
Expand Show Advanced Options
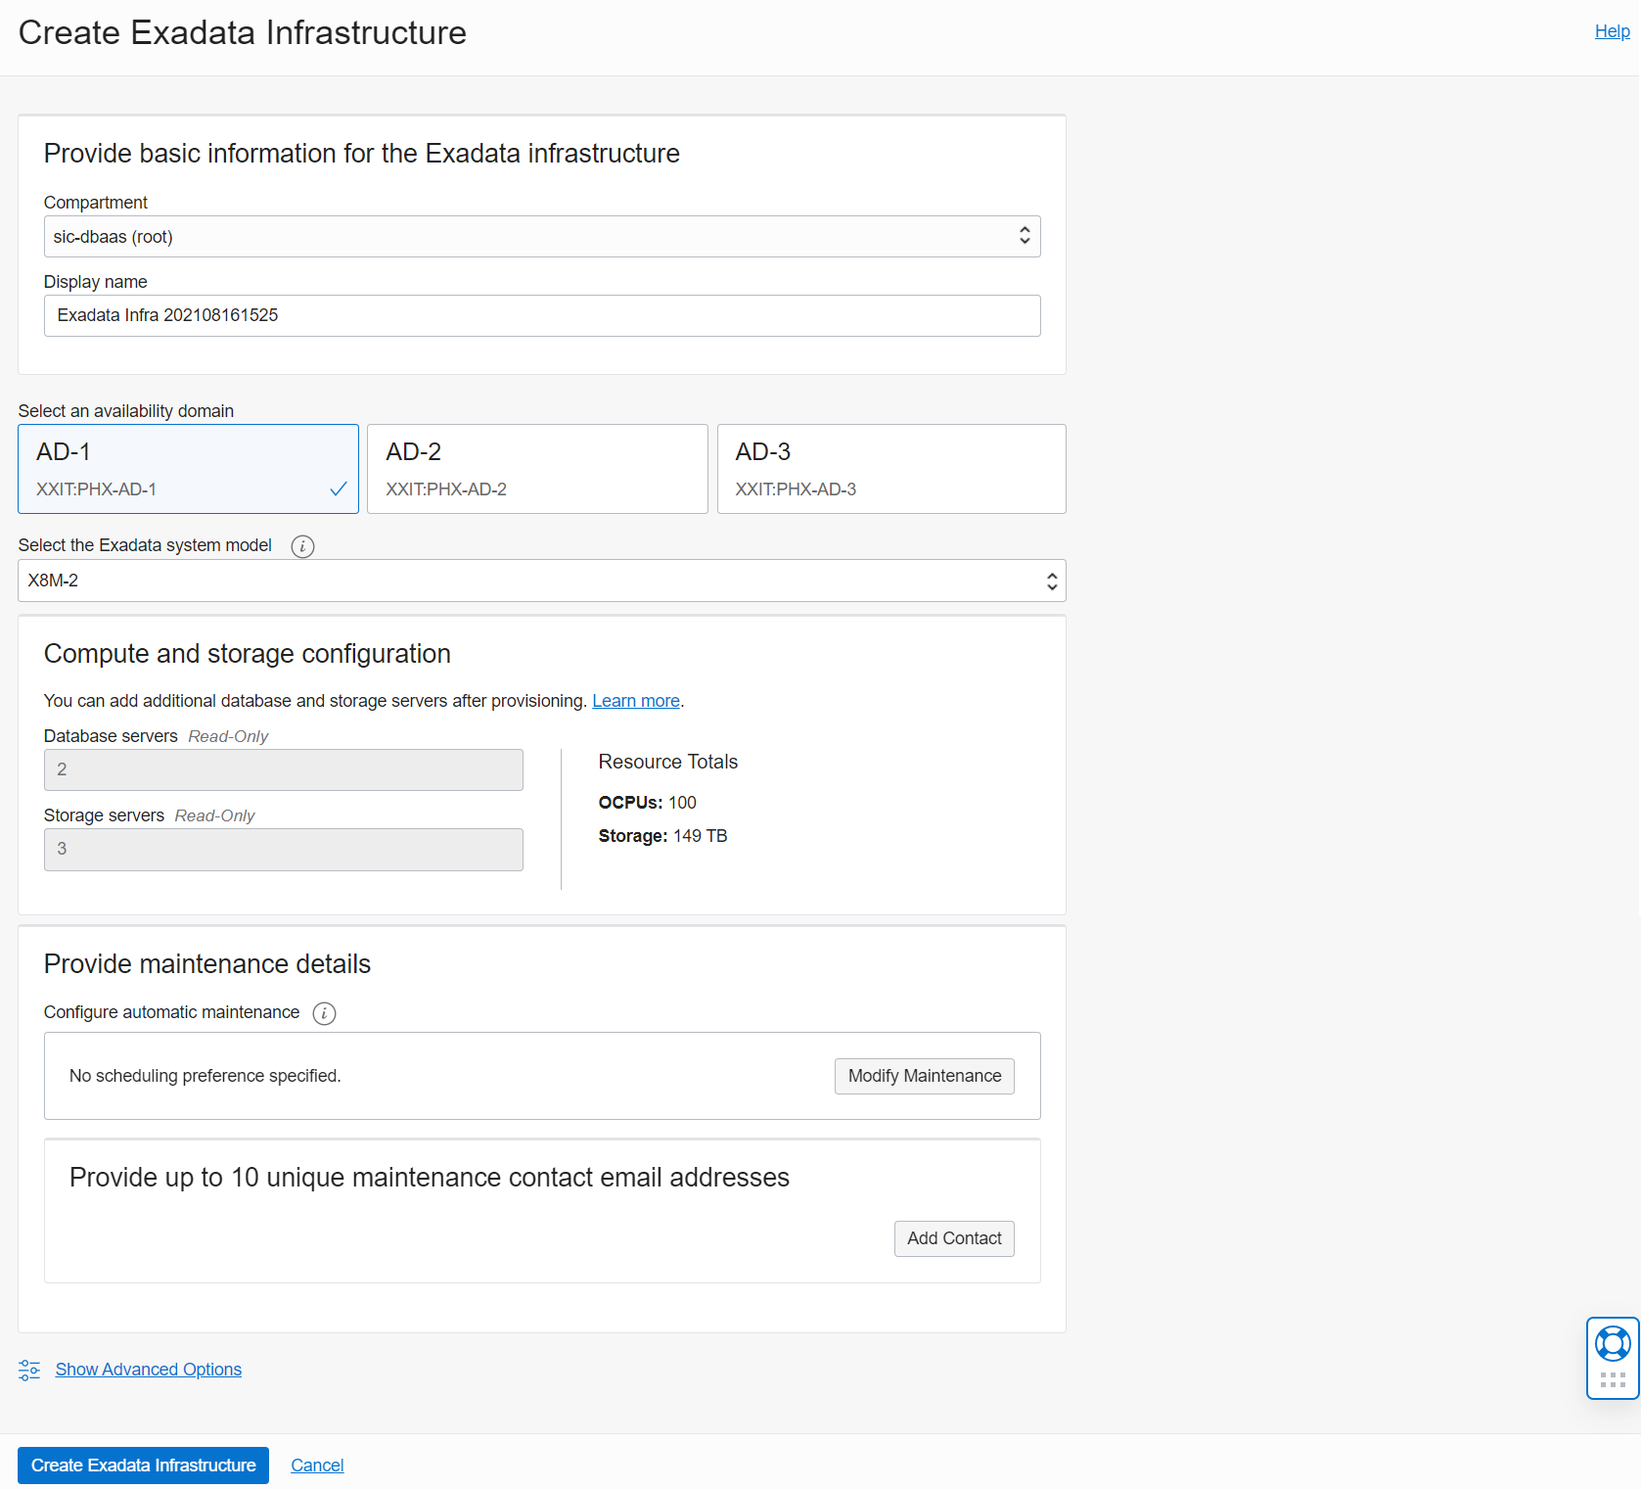(x=148, y=1370)
